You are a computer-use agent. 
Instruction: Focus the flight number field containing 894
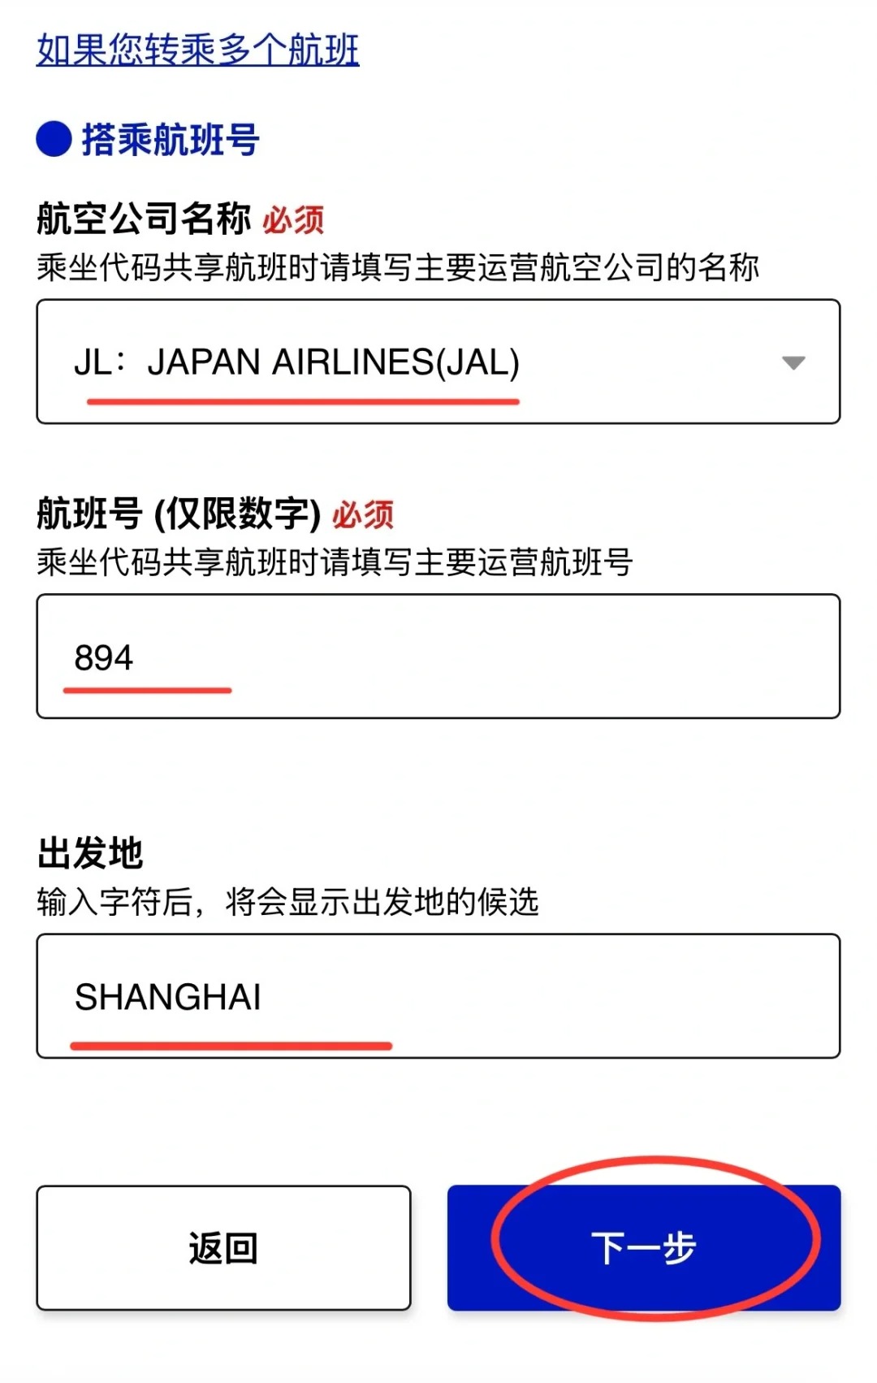coord(438,657)
